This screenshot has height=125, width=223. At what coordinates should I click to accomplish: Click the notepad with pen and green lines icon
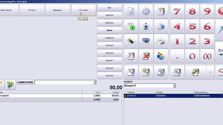pyautogui.click(x=177, y=72)
